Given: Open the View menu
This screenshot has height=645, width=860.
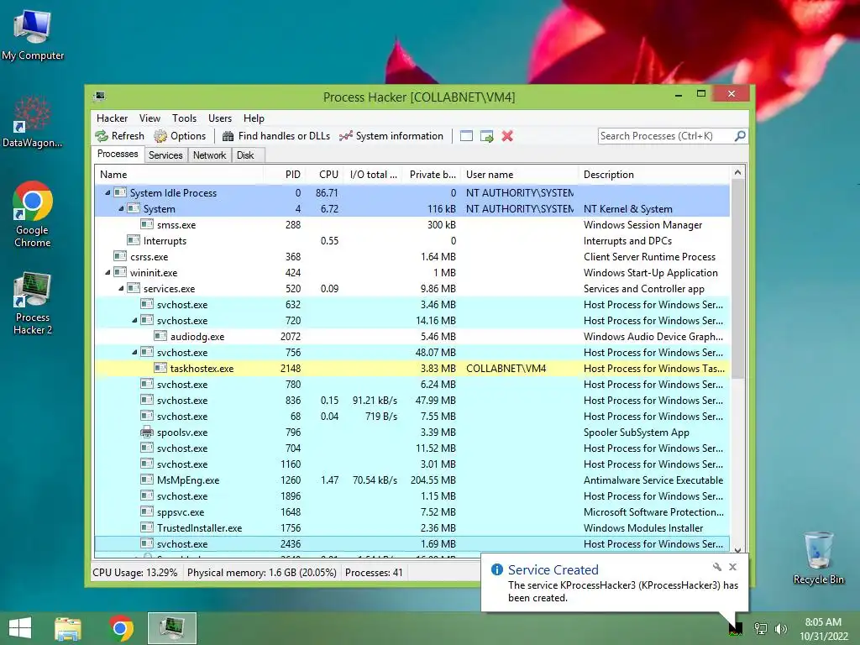Looking at the screenshot, I should click(x=149, y=118).
